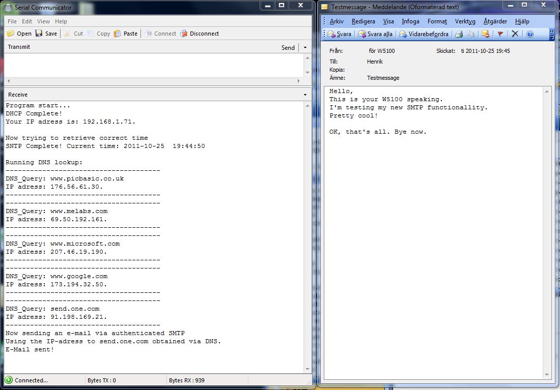Disconnect the serial port
560x390 pixels.
tap(199, 34)
